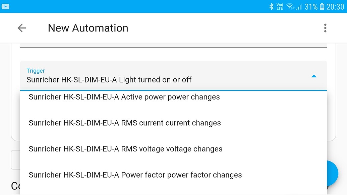347x195 pixels.
Task: Select the RMS voltage voltage changes trigger
Action: click(126, 149)
